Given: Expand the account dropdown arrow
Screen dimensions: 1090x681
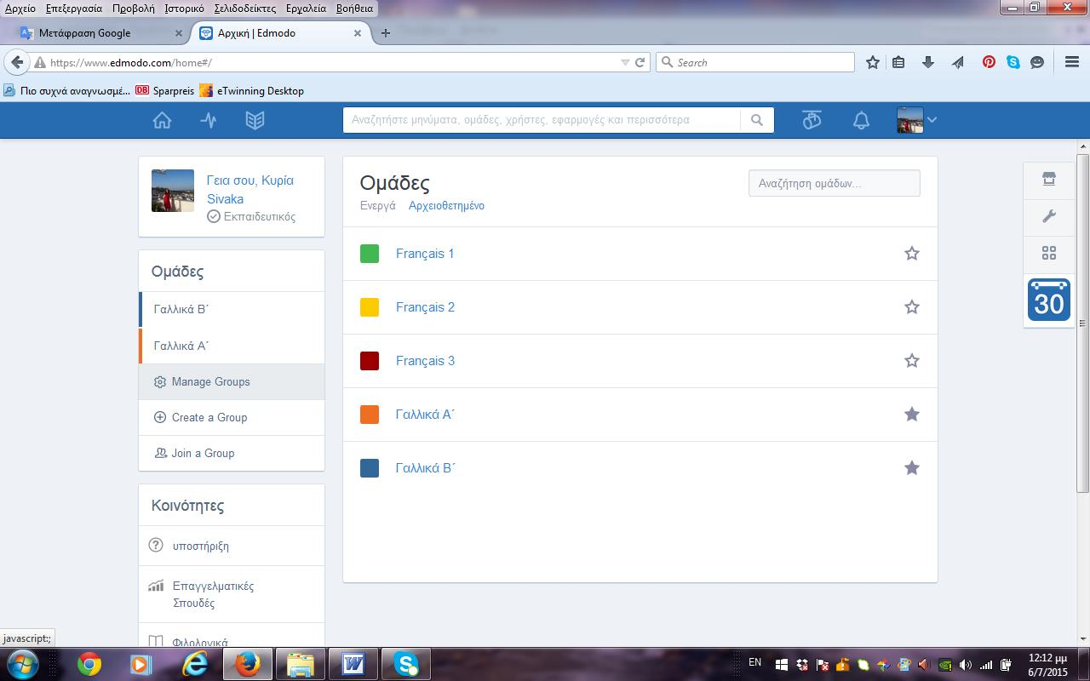Looking at the screenshot, I should pyautogui.click(x=932, y=120).
